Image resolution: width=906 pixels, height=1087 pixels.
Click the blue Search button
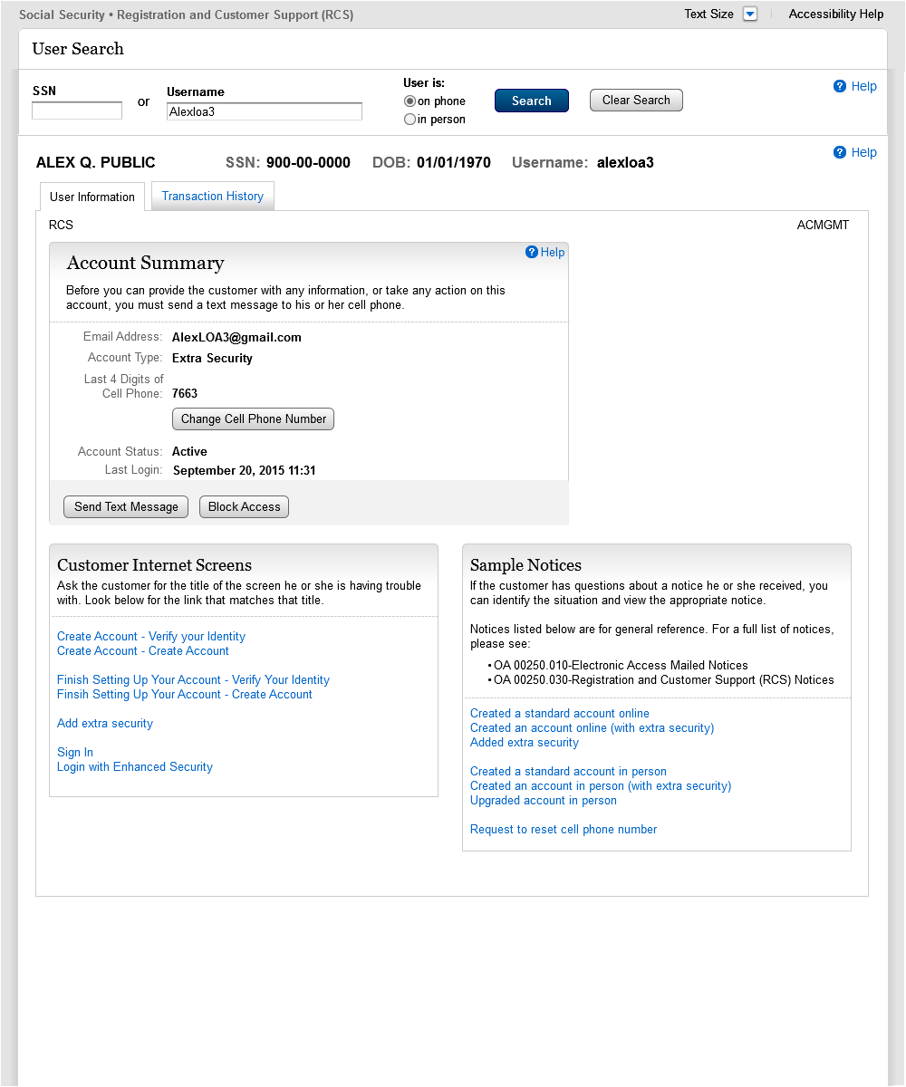(532, 101)
